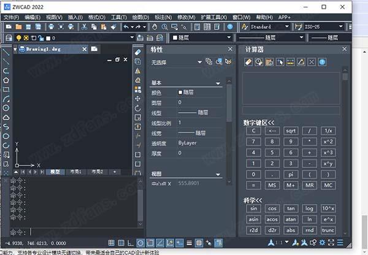The width and height of the screenshot is (368, 255).
Task: Click the layer 0 white color swatch
Action: [x=48, y=38]
